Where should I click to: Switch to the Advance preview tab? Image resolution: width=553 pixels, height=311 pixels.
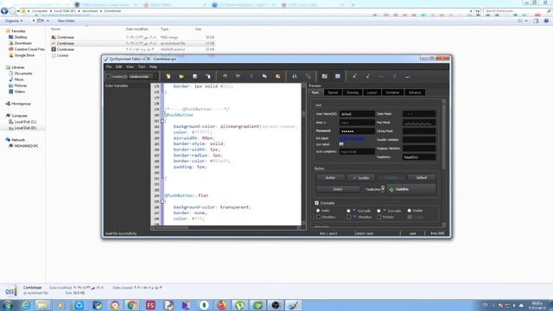[x=415, y=92]
